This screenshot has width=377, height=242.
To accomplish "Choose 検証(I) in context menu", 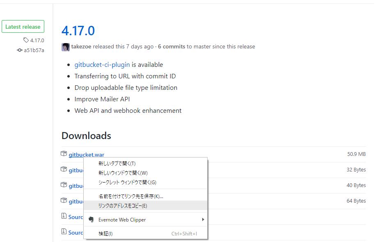I will [x=146, y=233].
